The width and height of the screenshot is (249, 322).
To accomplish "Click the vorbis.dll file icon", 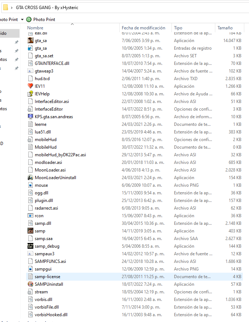I will [30, 299].
